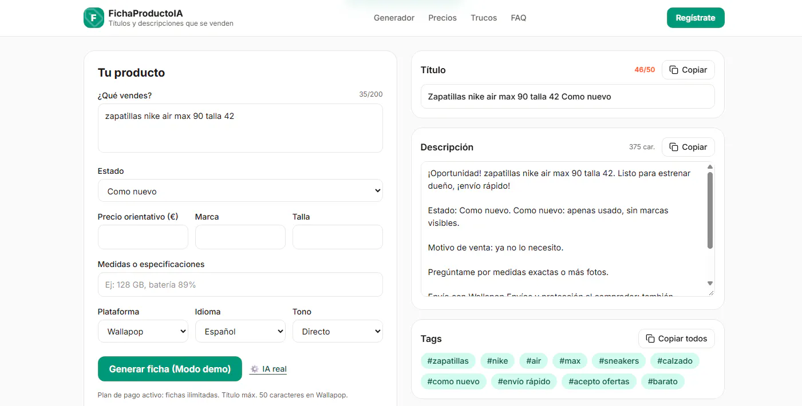The width and height of the screenshot is (802, 406).
Task: Click the 46/50 title character counter
Action: [x=645, y=70]
